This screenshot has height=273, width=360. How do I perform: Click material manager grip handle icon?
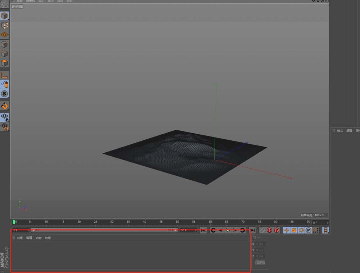coord(13,238)
